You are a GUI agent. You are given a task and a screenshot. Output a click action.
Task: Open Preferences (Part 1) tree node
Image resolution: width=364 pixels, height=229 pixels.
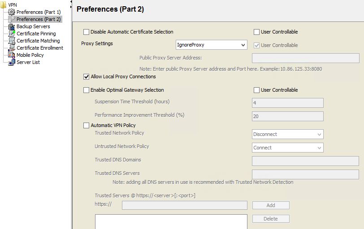pos(39,12)
